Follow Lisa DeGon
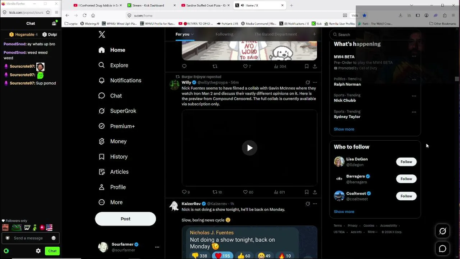The image size is (460, 259). (x=406, y=162)
